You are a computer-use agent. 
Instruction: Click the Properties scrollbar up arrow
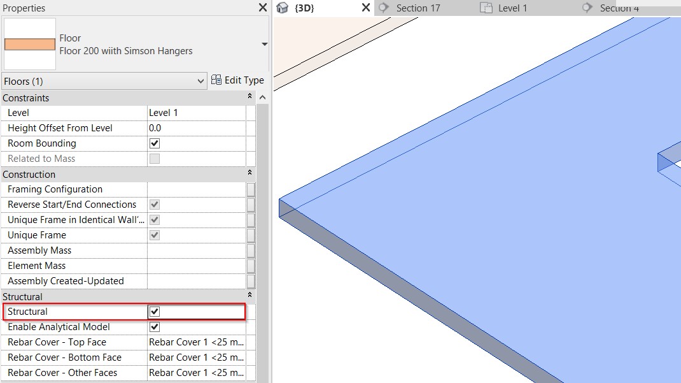[262, 98]
